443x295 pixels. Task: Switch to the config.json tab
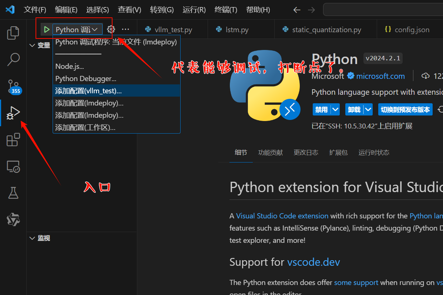410,29
